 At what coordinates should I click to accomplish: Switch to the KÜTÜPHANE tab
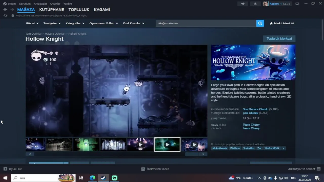coord(52,10)
